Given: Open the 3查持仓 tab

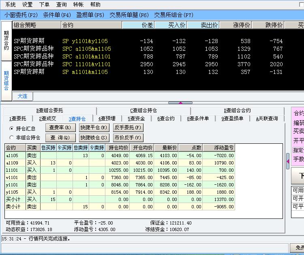Looking at the screenshot, I should 77,119.
